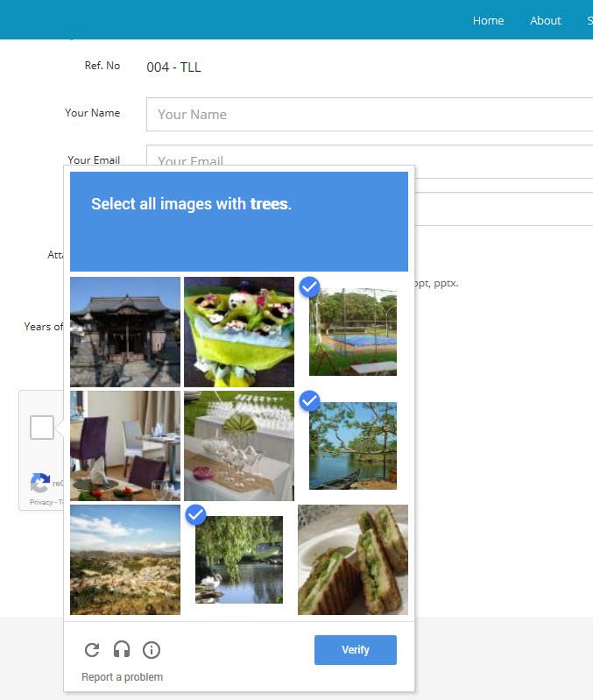
Task: Click the reload challenge icon
Action: point(92,650)
